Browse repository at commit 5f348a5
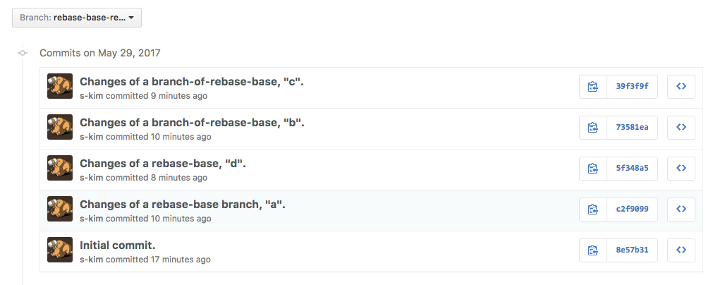Screen dimensions: 706x285 (681, 169)
